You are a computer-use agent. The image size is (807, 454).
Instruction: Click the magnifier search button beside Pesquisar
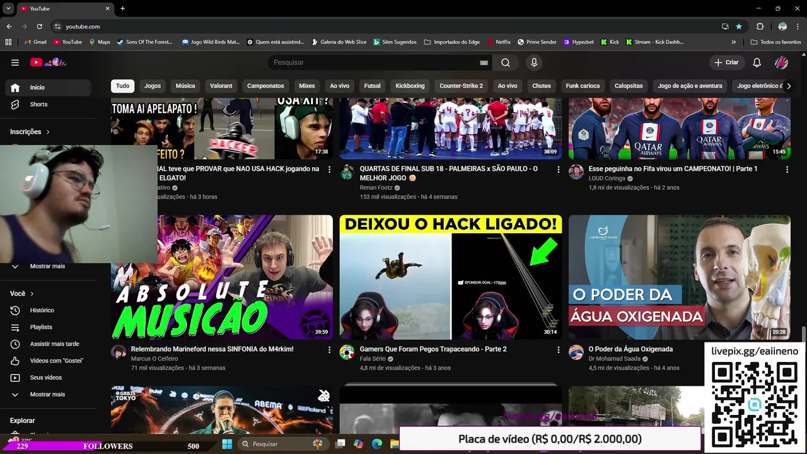pyautogui.click(x=506, y=62)
